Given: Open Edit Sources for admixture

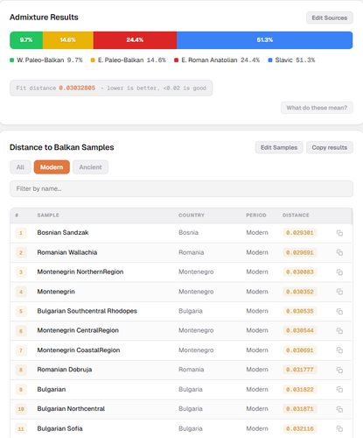Looking at the screenshot, I should coord(330,18).
